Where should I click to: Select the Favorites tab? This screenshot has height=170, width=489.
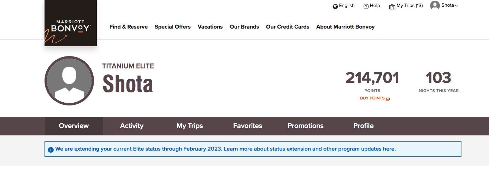248,126
